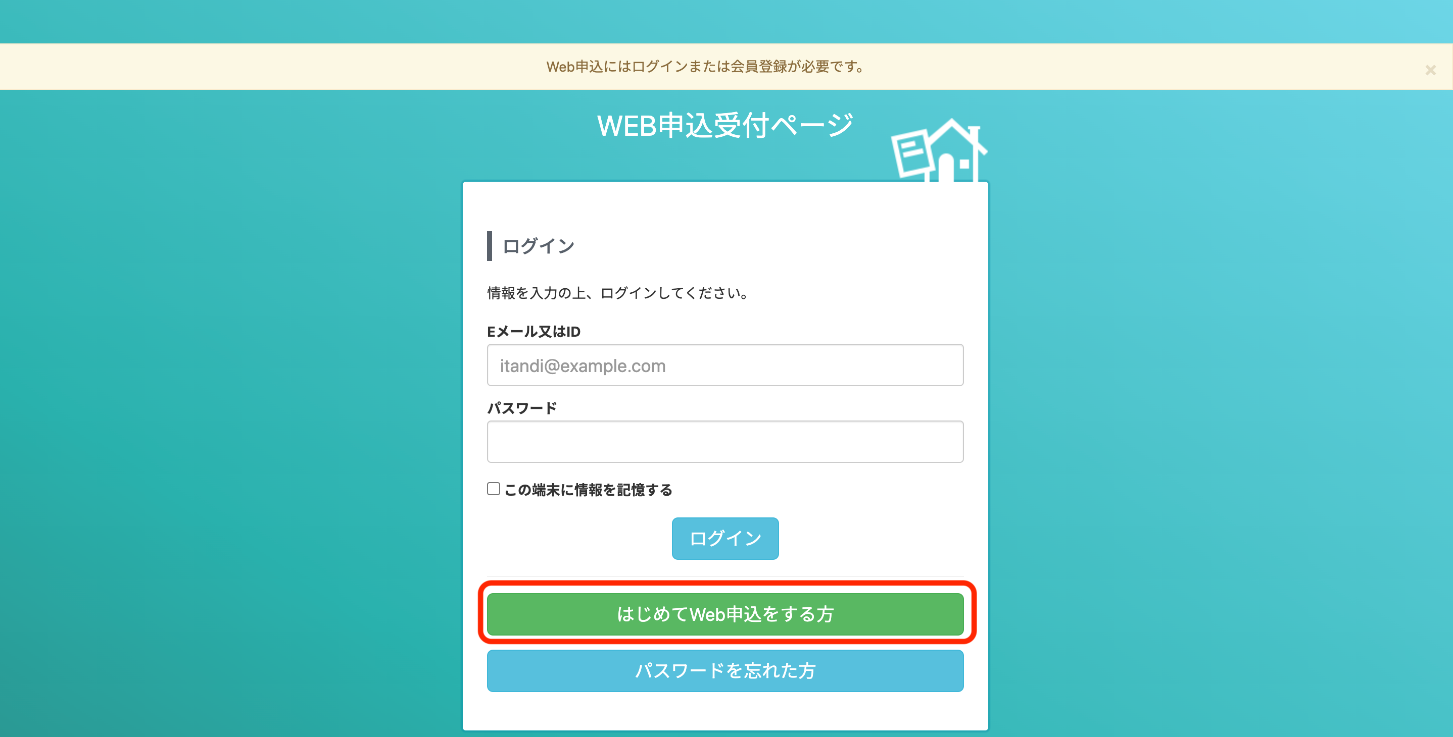Image resolution: width=1453 pixels, height=737 pixels.
Task: Tick the remember-this-device checkbox
Action: tap(494, 489)
